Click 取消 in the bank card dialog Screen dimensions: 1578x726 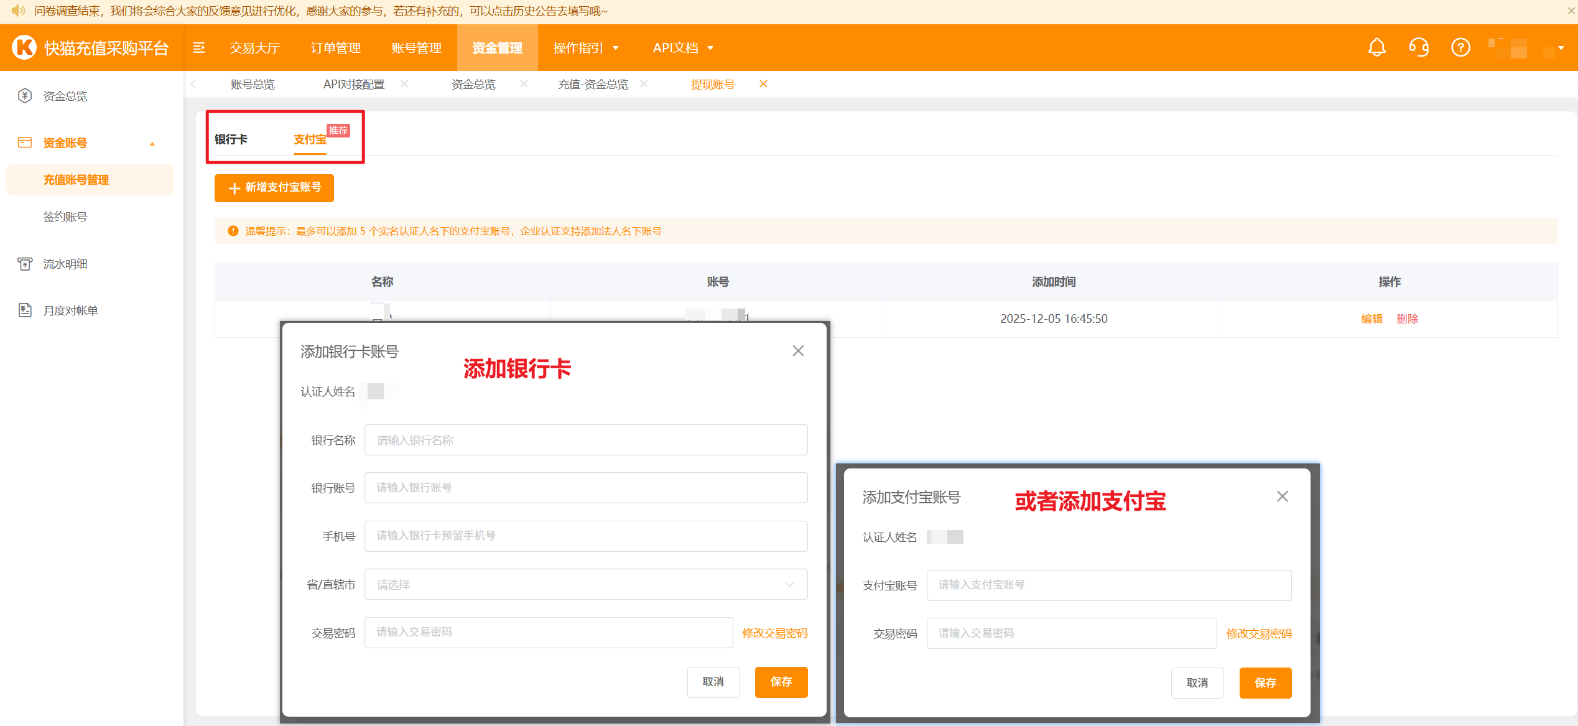coord(713,682)
